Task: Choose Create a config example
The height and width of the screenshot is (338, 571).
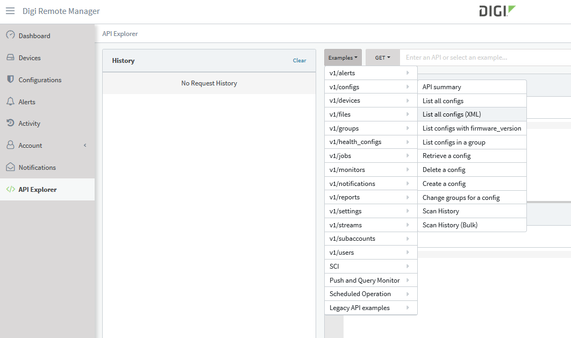Action: click(x=472, y=184)
